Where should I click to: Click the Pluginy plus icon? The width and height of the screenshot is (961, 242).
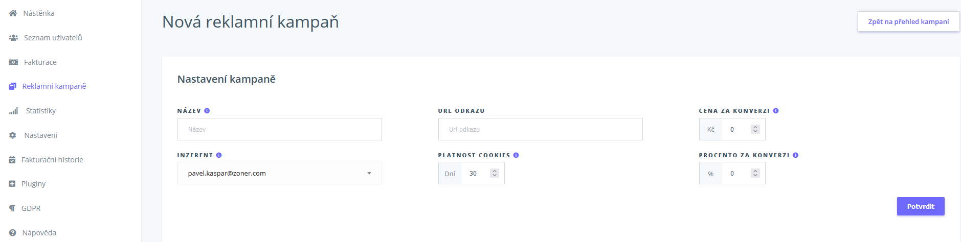coord(12,184)
